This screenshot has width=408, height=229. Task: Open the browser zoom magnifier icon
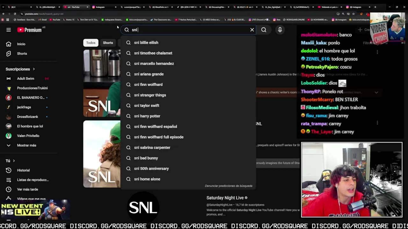pos(343,14)
